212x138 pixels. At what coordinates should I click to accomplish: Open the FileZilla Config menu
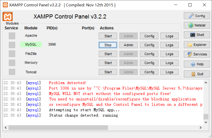tap(149, 54)
